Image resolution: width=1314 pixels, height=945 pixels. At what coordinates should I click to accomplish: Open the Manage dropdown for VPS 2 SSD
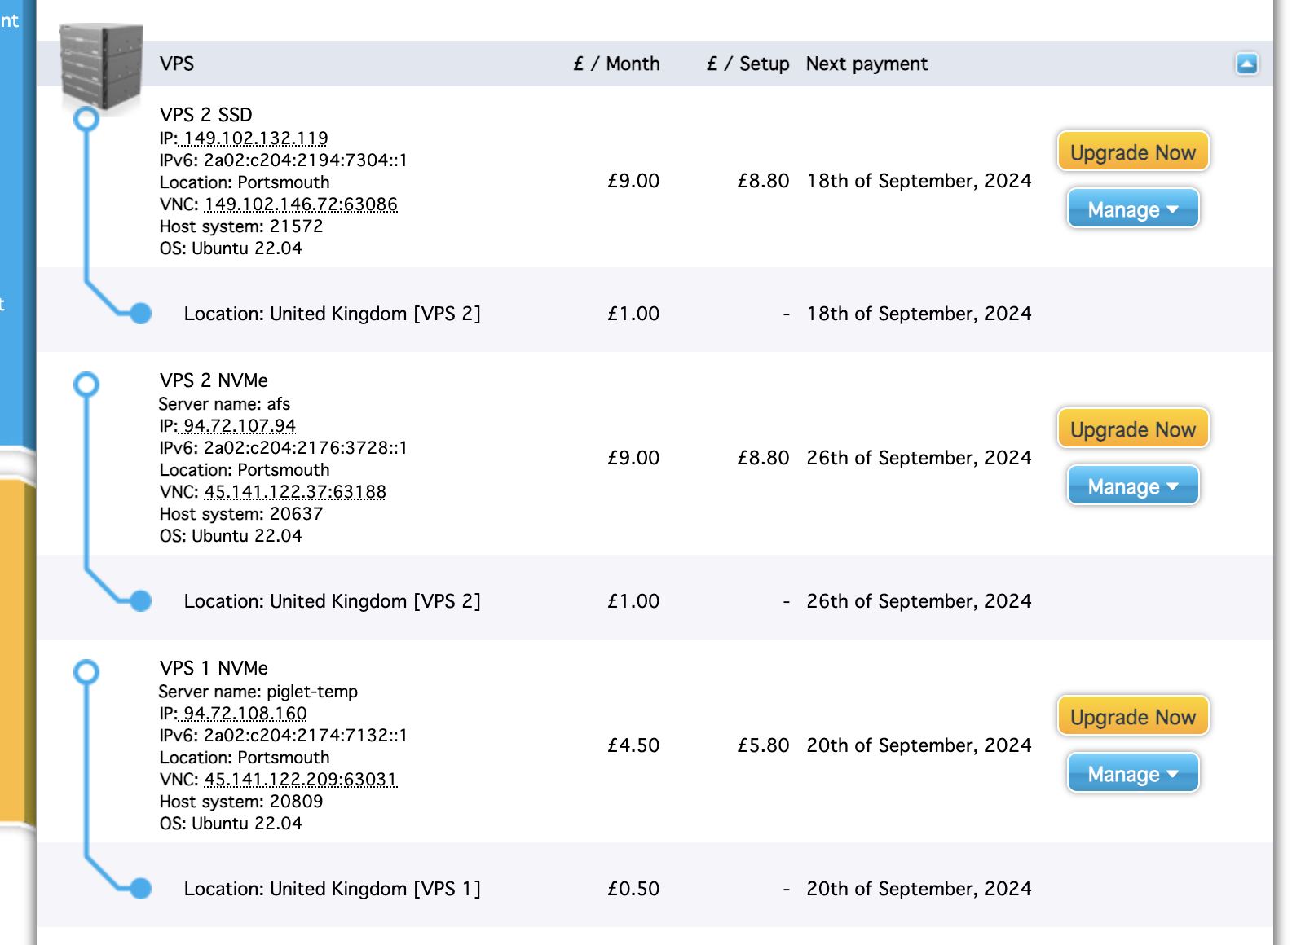(x=1132, y=209)
